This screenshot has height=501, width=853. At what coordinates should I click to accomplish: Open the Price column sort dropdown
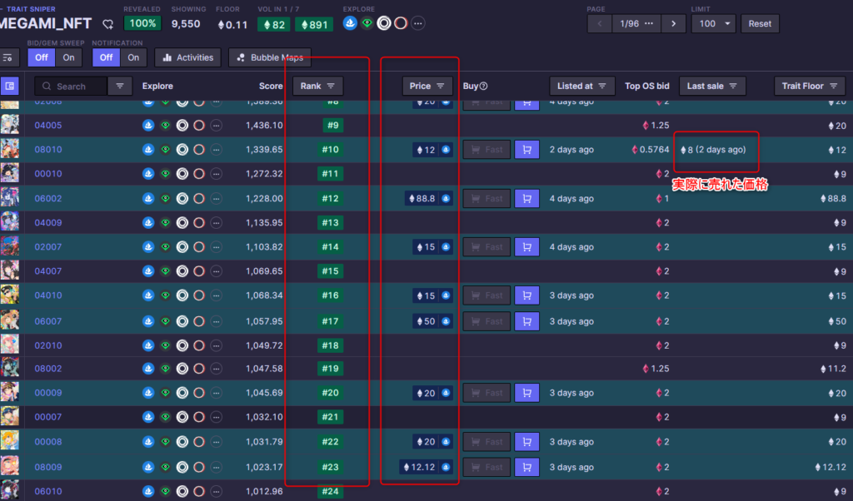pos(427,86)
